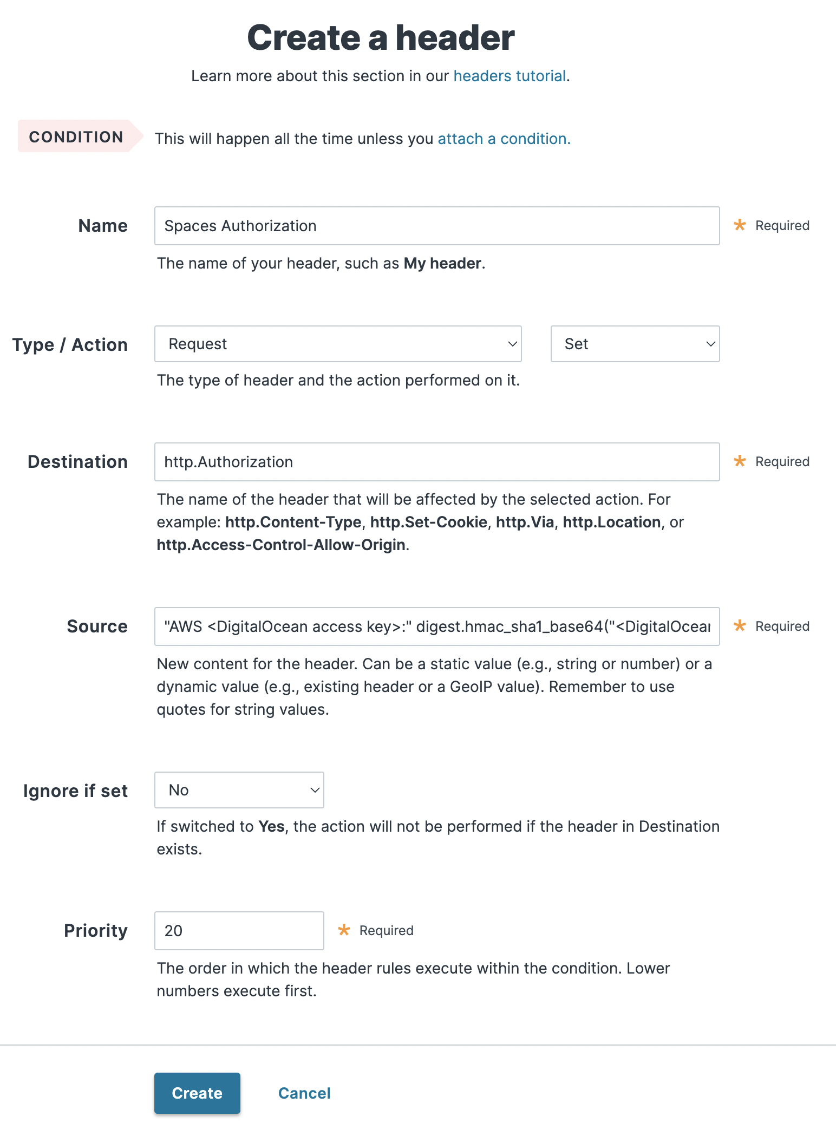Open the headers tutorial link

click(508, 76)
